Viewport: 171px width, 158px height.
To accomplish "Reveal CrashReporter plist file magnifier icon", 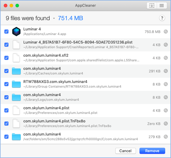I will point(166,45).
